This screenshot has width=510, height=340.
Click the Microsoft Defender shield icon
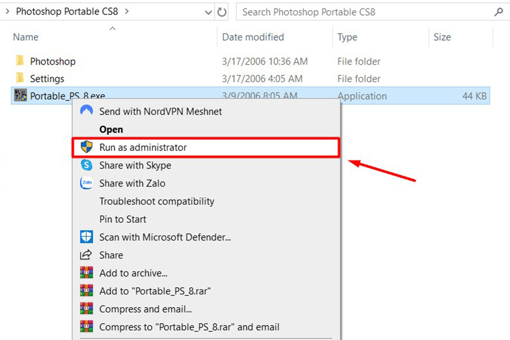pyautogui.click(x=87, y=237)
